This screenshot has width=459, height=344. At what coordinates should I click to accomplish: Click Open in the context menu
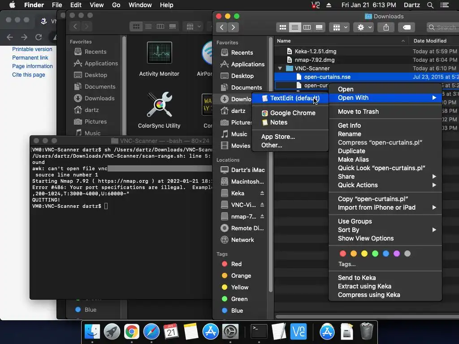click(385, 89)
